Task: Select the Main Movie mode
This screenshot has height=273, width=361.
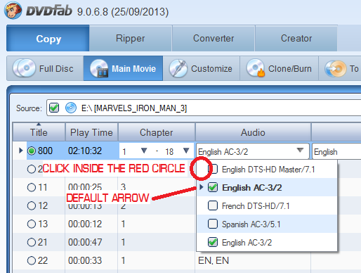Action: pos(123,68)
